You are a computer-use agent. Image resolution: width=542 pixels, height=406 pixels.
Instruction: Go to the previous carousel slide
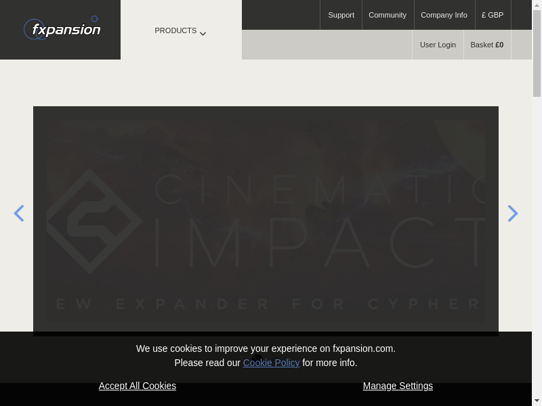19,214
